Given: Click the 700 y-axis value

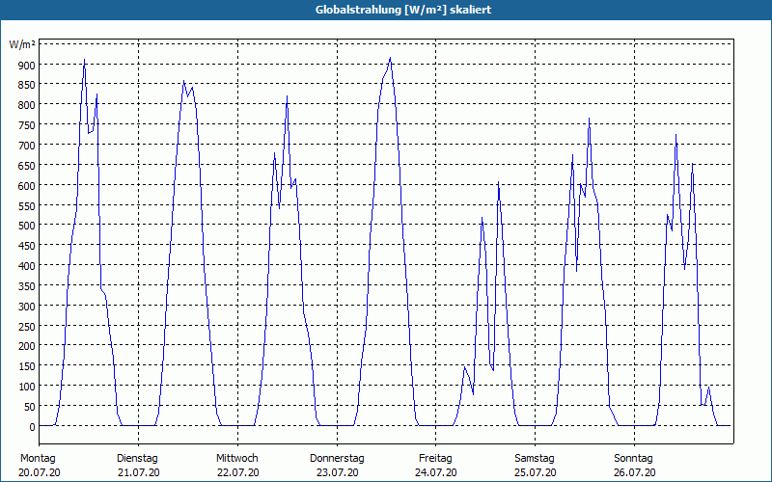Looking at the screenshot, I should (26, 146).
